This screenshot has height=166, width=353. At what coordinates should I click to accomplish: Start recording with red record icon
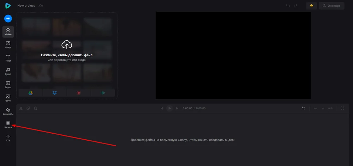tap(79, 93)
